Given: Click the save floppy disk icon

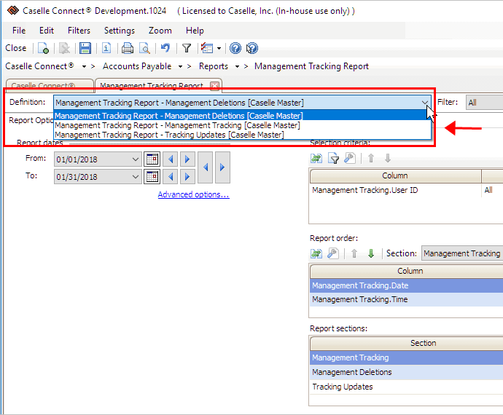Looking at the screenshot, I should 85,48.
